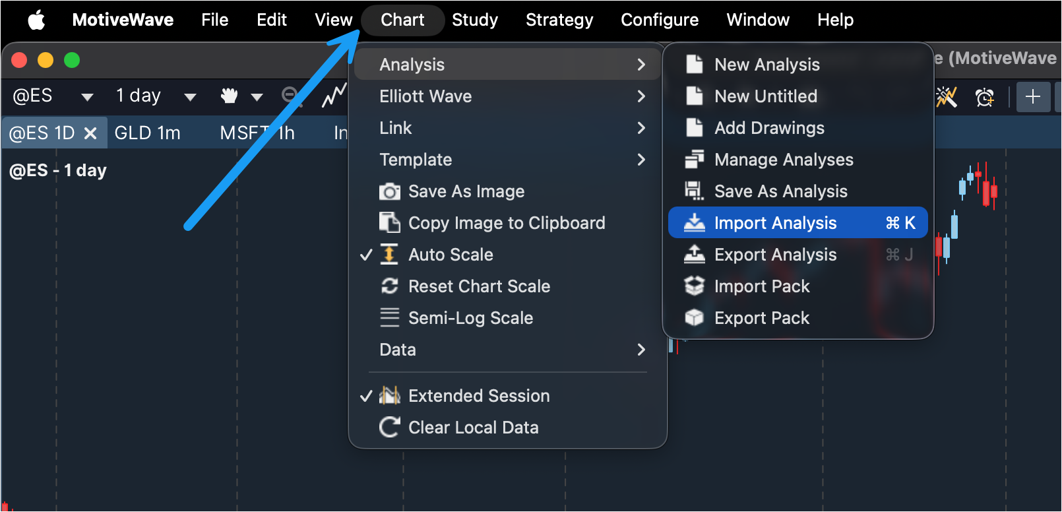Open the 1 day timeframe dropdown
This screenshot has height=512, width=1062.
[190, 97]
